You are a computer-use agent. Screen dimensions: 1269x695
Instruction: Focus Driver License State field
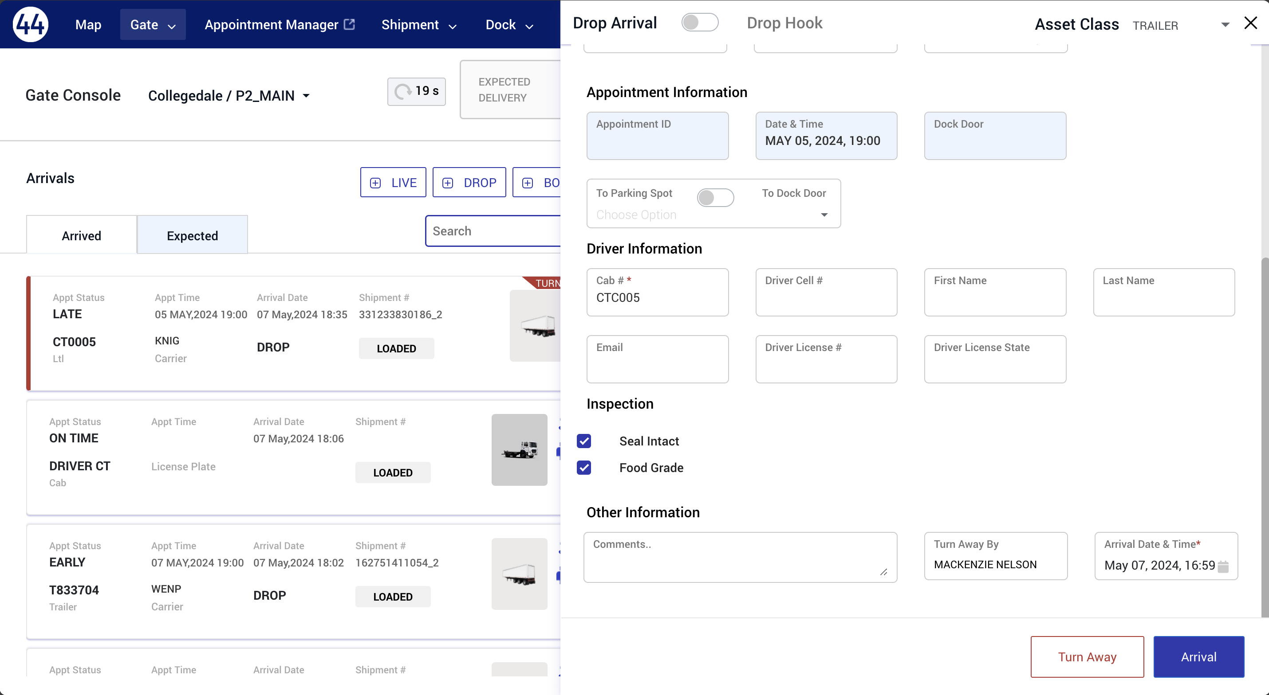(995, 359)
